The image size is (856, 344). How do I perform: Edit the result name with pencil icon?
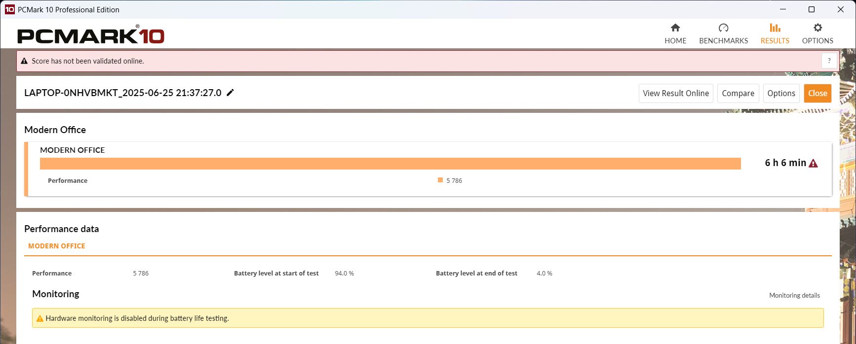click(230, 93)
